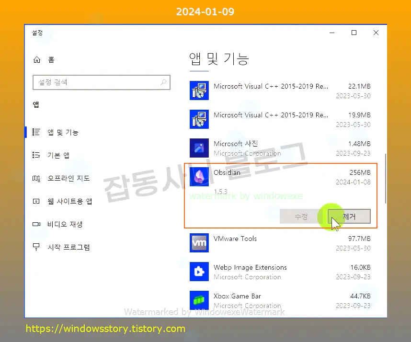This screenshot has width=411, height=342.
Task: Click VMware Tools size 97.7MB
Action: [x=359, y=239]
